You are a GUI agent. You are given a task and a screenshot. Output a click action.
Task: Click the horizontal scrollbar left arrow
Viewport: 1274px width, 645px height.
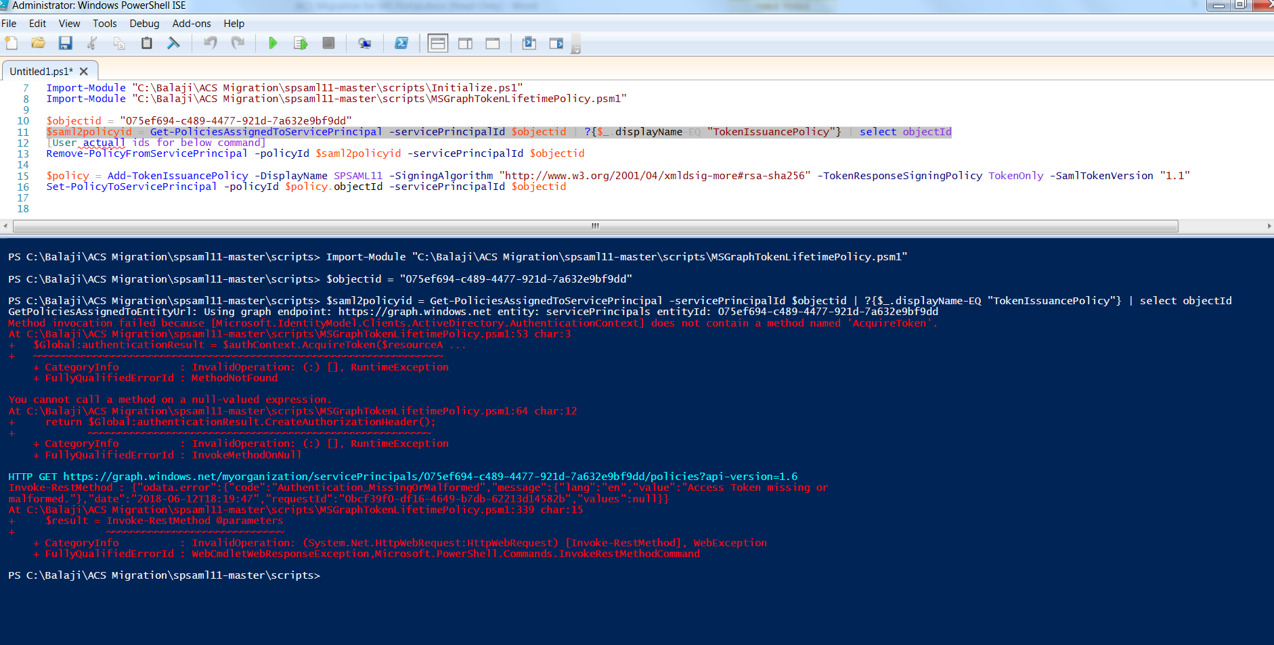(x=5, y=226)
